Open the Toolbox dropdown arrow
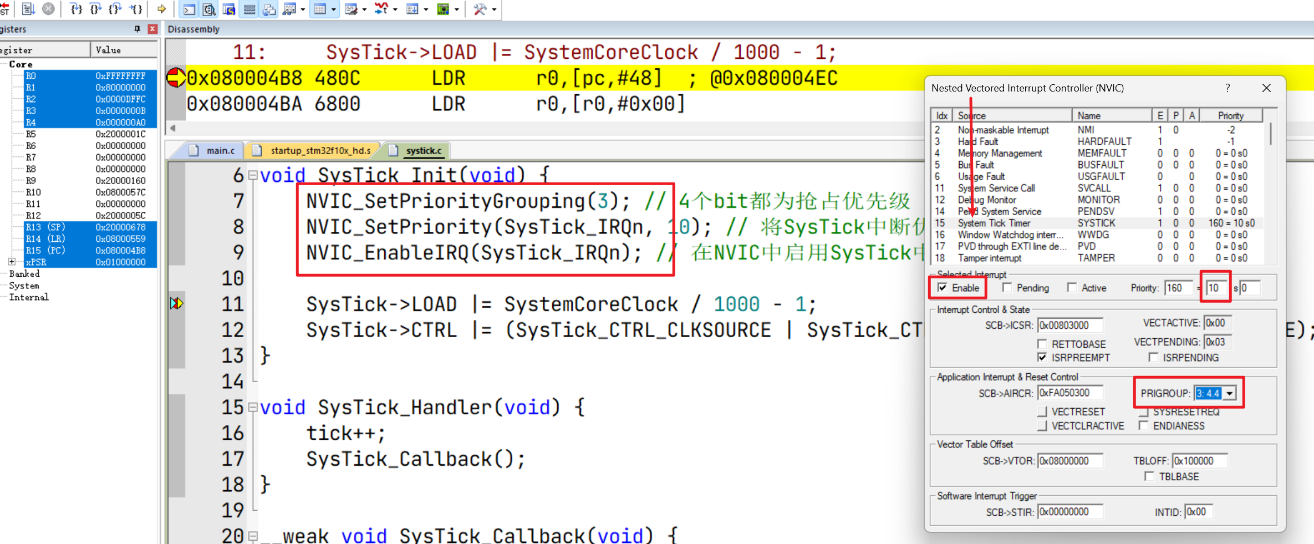The height and width of the screenshot is (544, 1314). (x=494, y=9)
